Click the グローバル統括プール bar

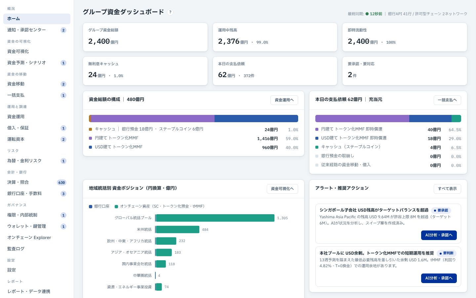click(x=215, y=218)
